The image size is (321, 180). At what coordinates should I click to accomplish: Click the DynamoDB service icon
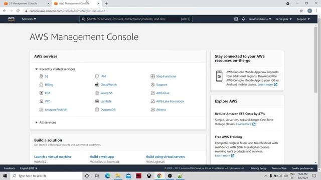(97, 110)
